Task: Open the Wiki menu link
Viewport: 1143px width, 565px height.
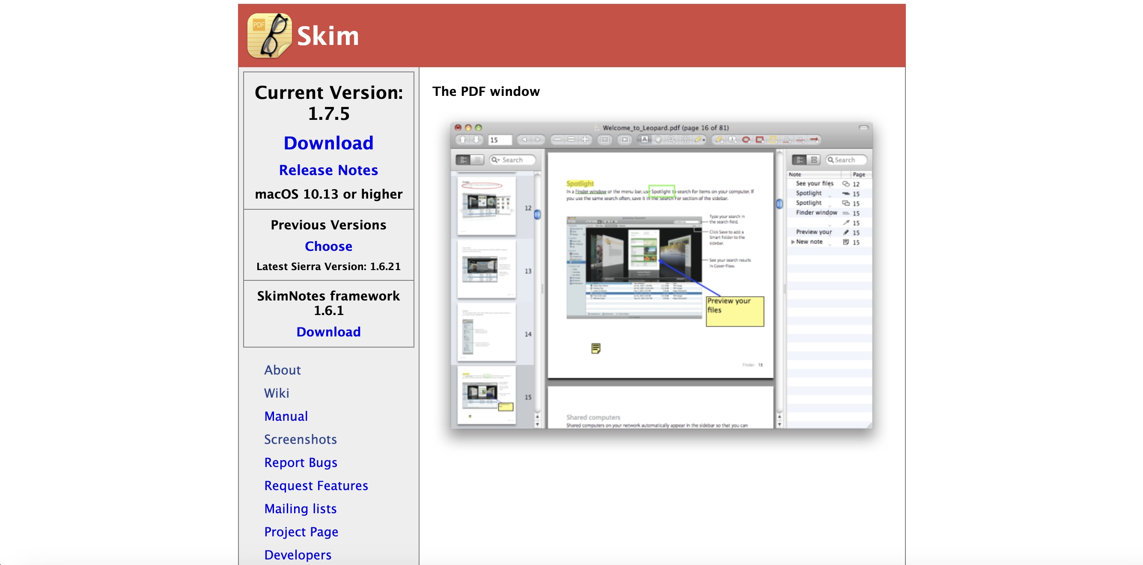Action: point(277,393)
